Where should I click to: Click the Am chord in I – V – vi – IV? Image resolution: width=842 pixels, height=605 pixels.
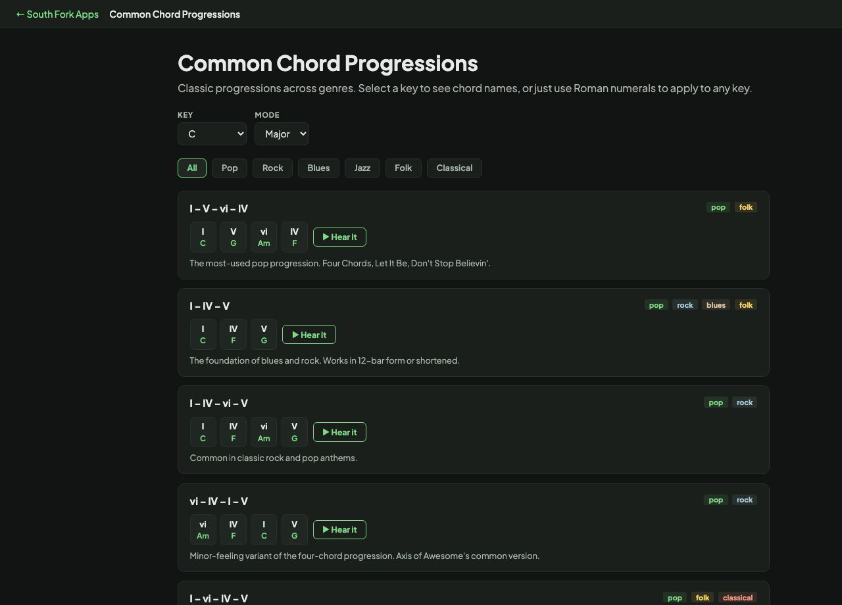264,237
